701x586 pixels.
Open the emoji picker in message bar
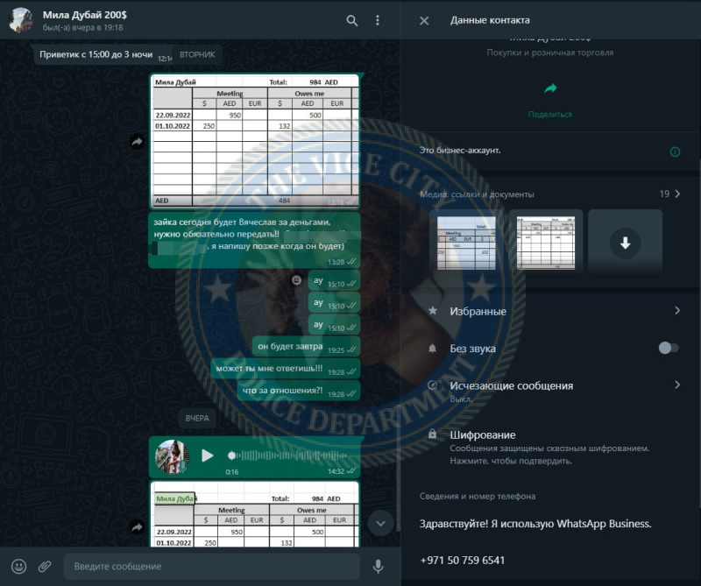coord(18,567)
